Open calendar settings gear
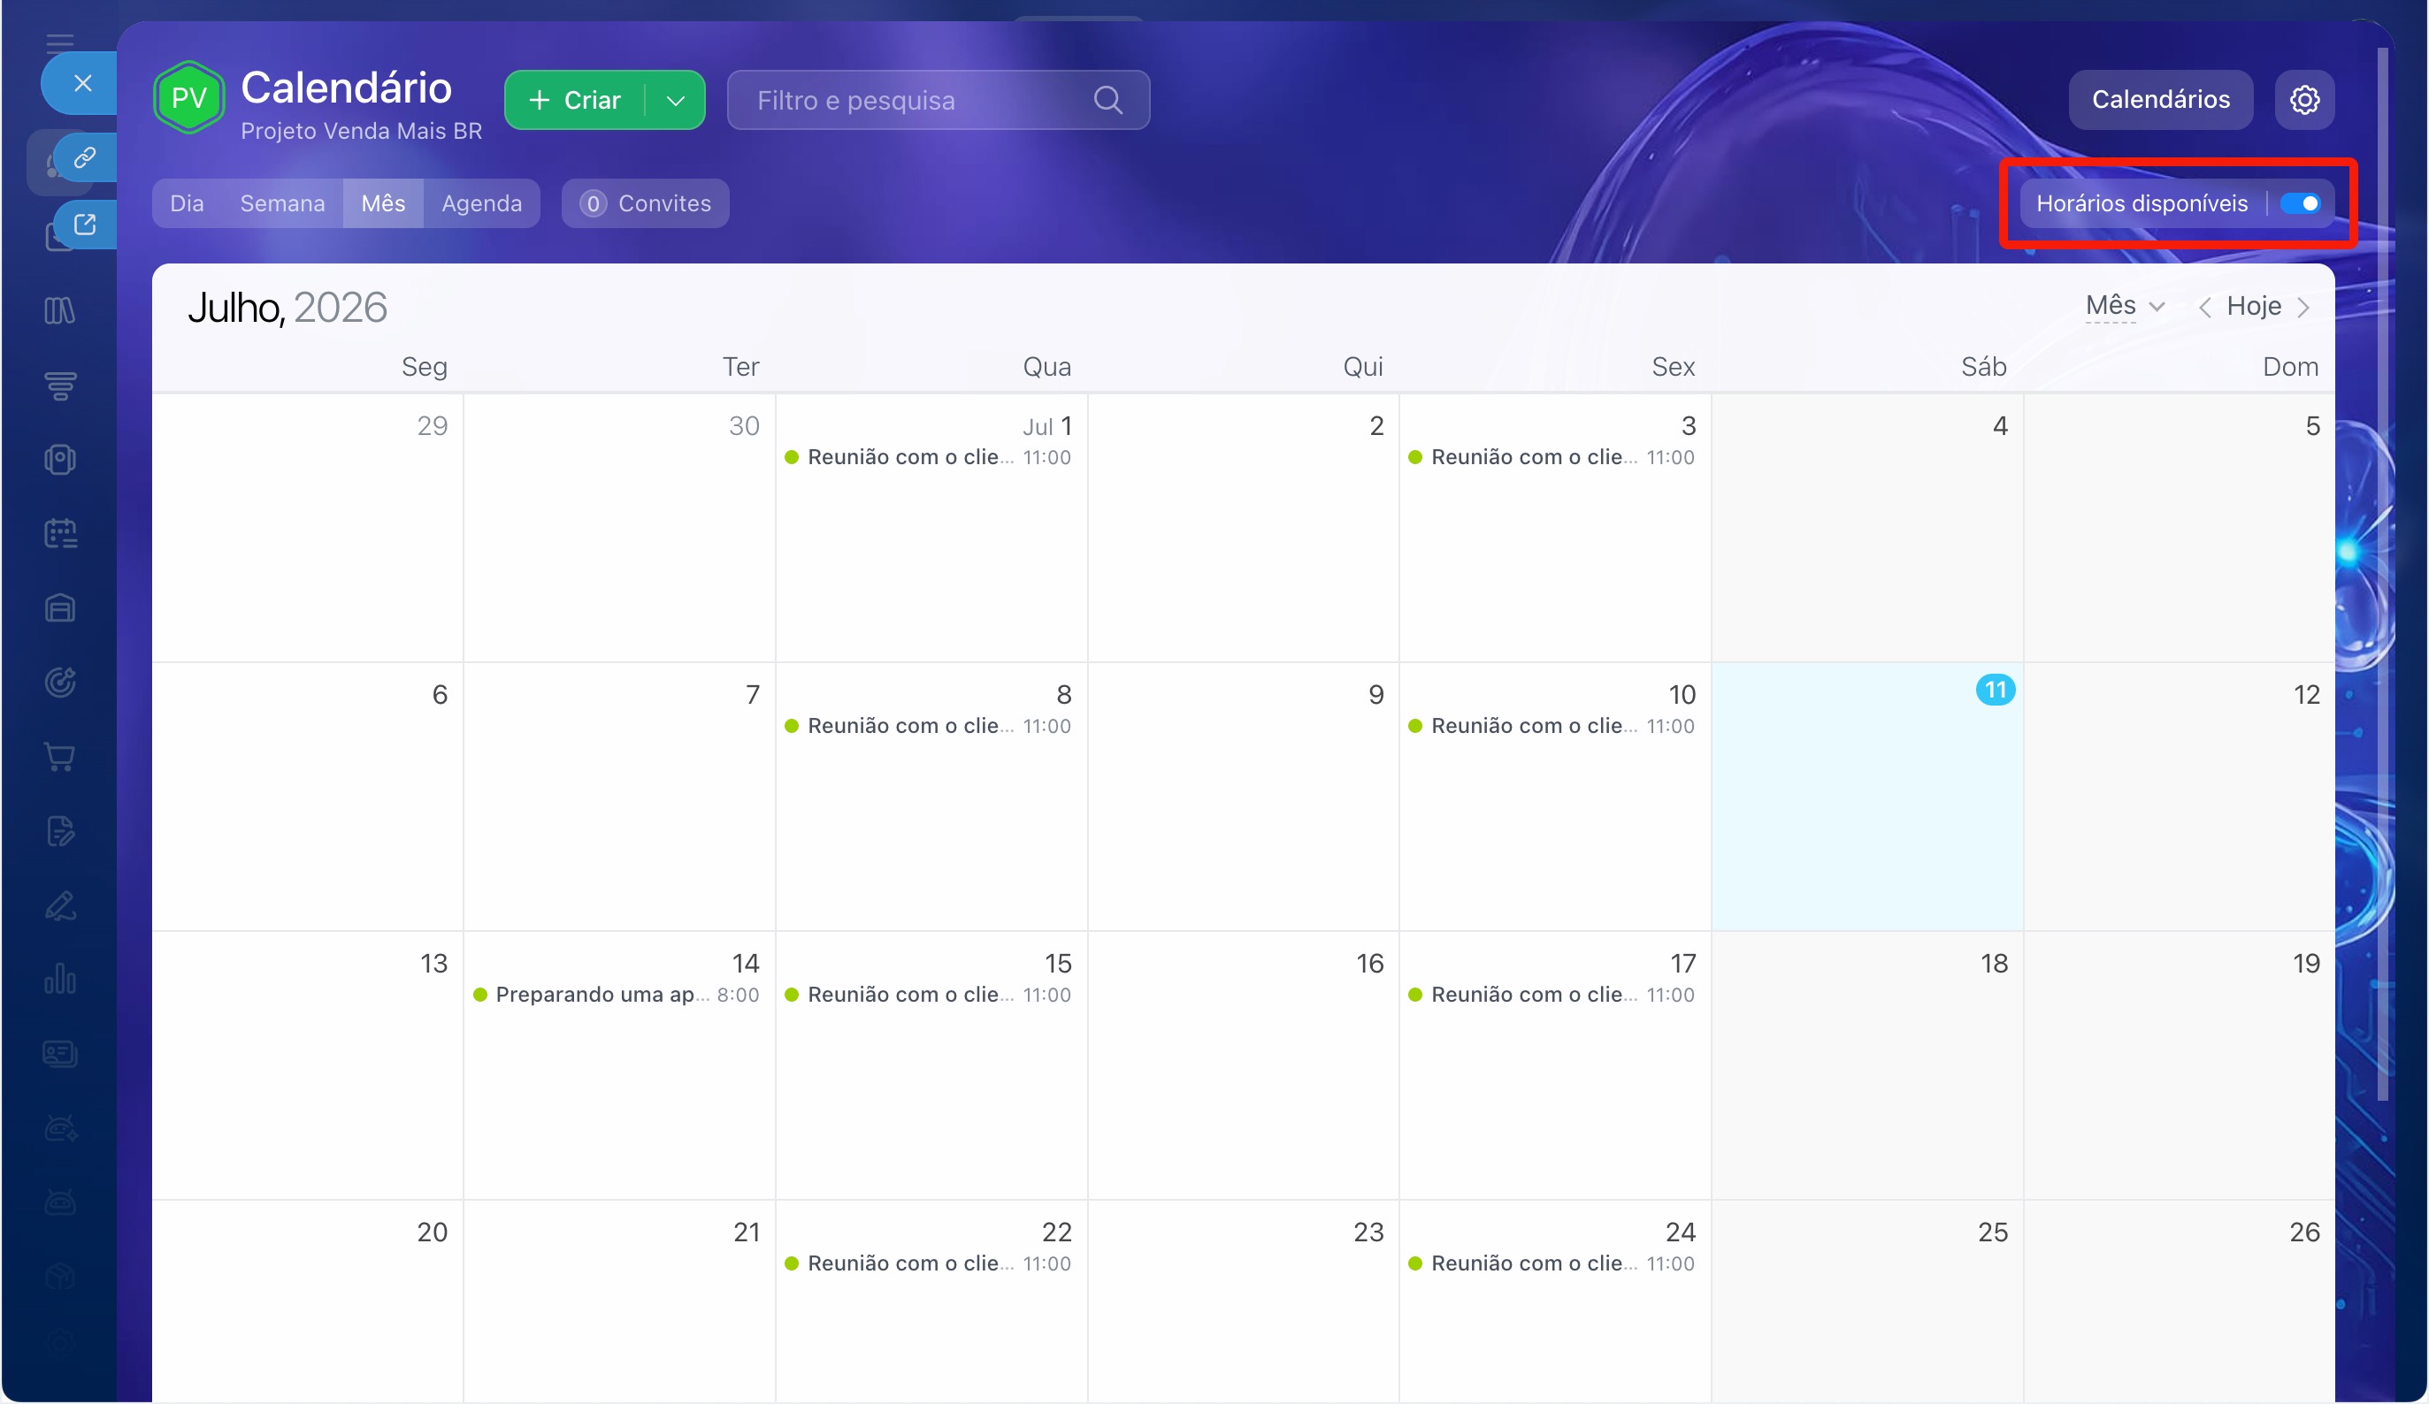Screen dimensions: 2429x1404 coord(2303,99)
